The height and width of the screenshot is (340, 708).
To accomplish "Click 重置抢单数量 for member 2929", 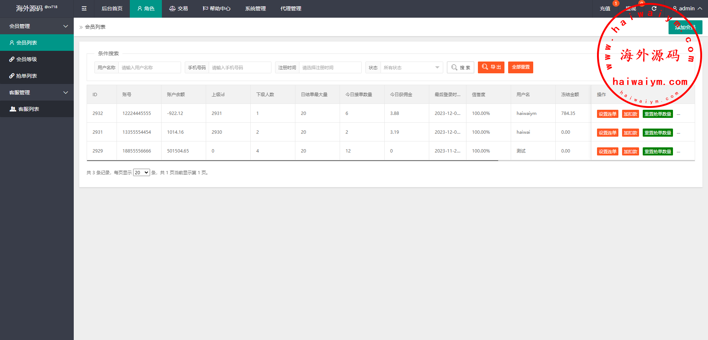I will [657, 152].
